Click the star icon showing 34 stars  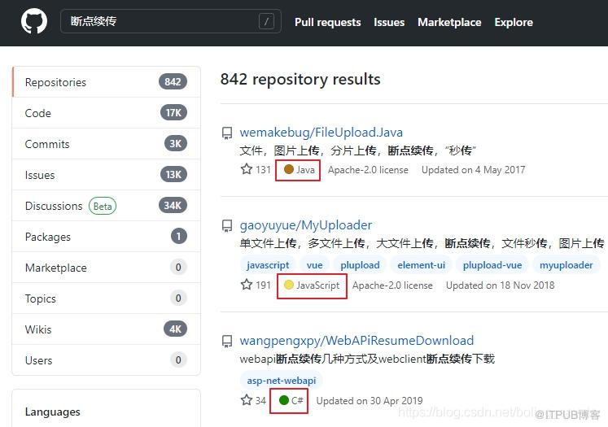pyautogui.click(x=247, y=400)
